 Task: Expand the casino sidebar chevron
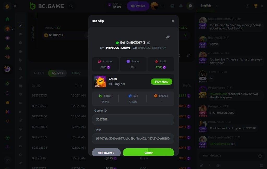click(x=13, y=29)
